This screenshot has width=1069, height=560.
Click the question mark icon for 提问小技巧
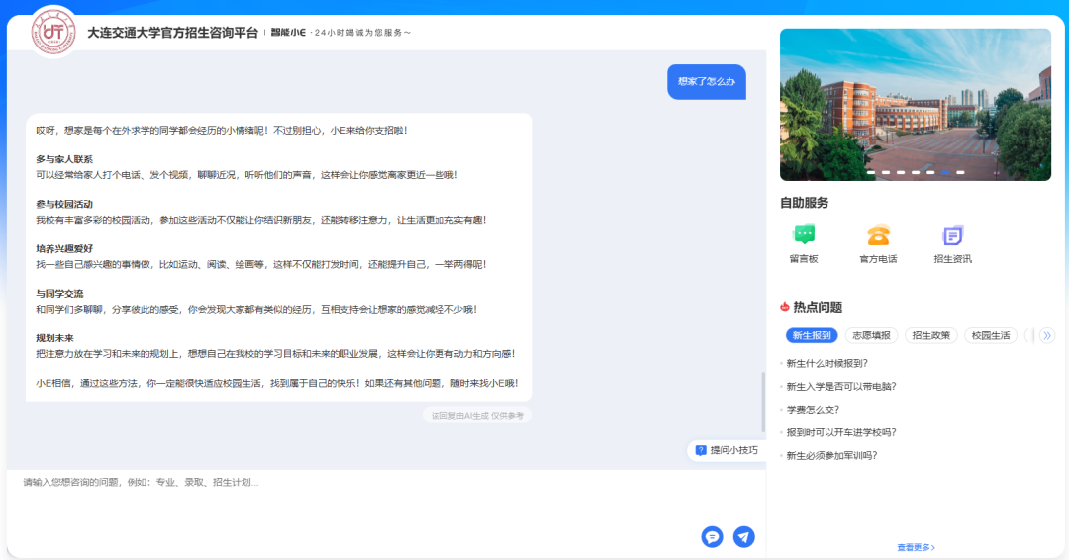click(701, 450)
